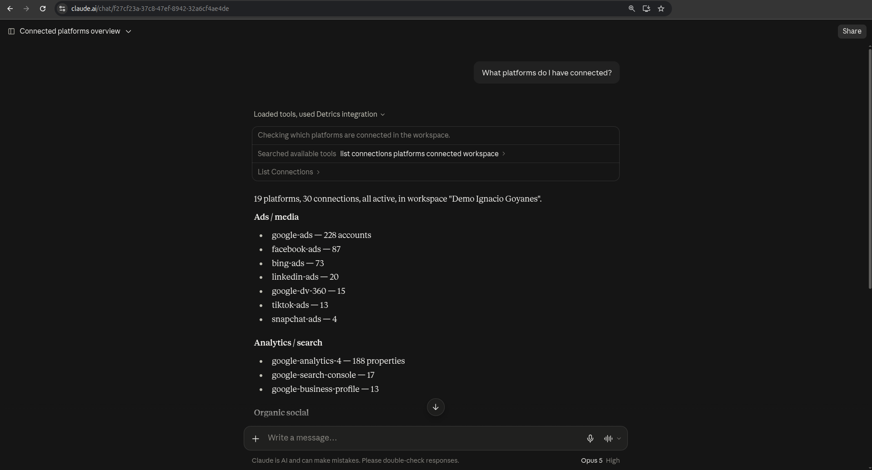Image resolution: width=872 pixels, height=470 pixels.
Task: Click the zoom magnifier icon in address bar
Action: [631, 9]
